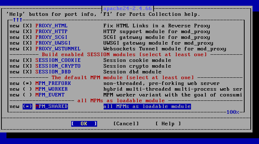This screenshot has height=144, width=259.
Task: Click 'Websockets Tunnel module for mod_proxy' description
Action: (165, 49)
